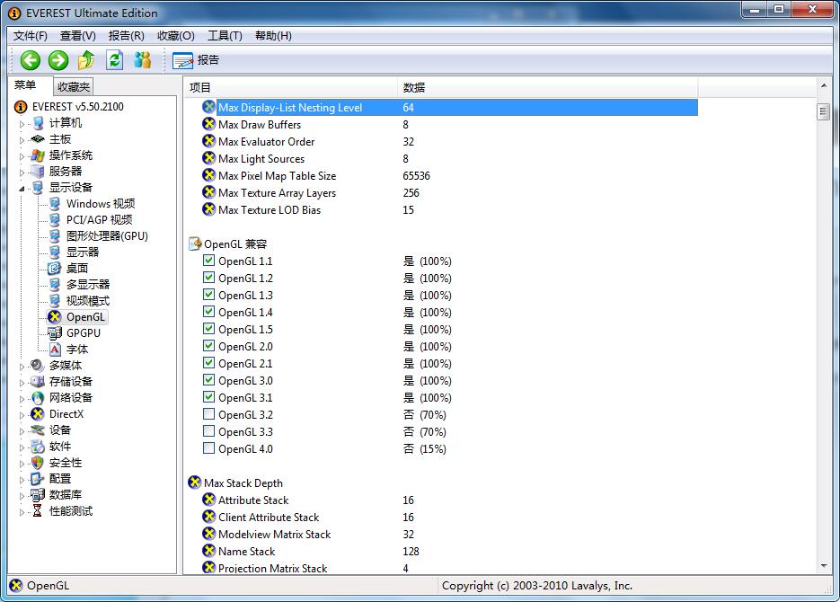The image size is (840, 602).
Task: Toggle the OpenGL 1.5 checkbox
Action: 209,329
